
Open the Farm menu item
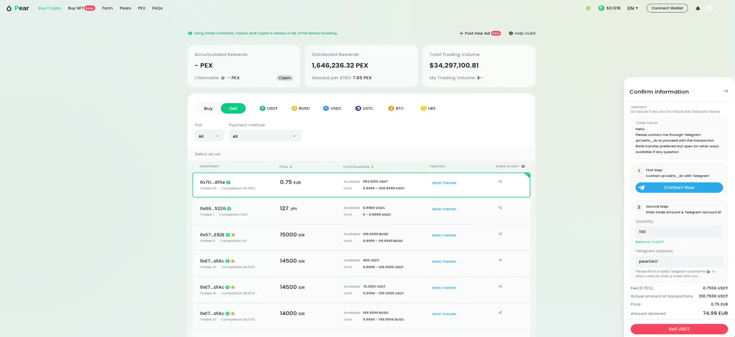(x=107, y=8)
